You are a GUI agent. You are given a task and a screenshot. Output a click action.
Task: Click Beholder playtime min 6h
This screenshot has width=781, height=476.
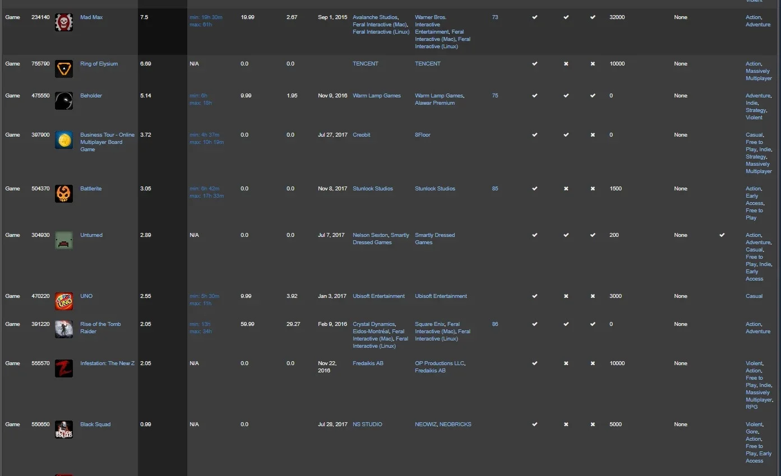pyautogui.click(x=198, y=96)
